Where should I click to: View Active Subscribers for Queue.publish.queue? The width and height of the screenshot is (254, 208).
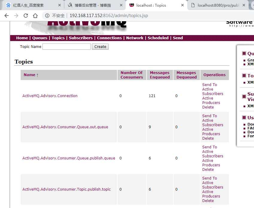point(212,154)
